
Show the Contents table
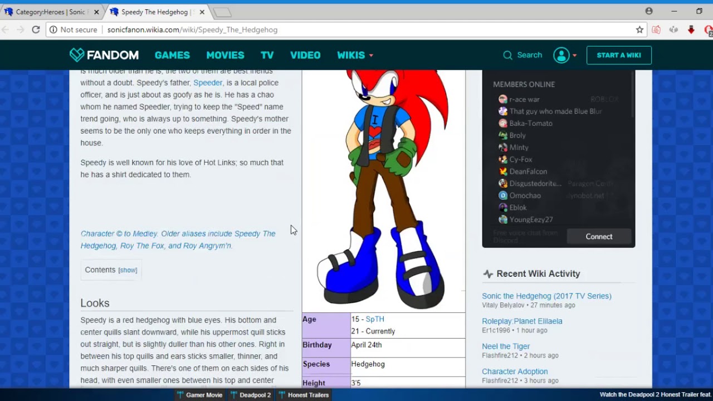click(128, 270)
